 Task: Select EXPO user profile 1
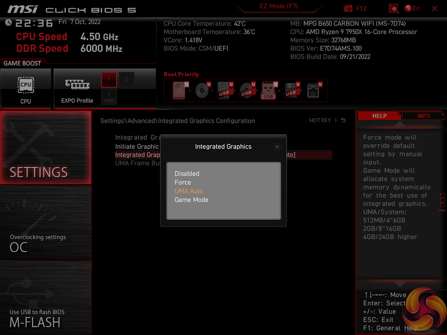point(109,97)
